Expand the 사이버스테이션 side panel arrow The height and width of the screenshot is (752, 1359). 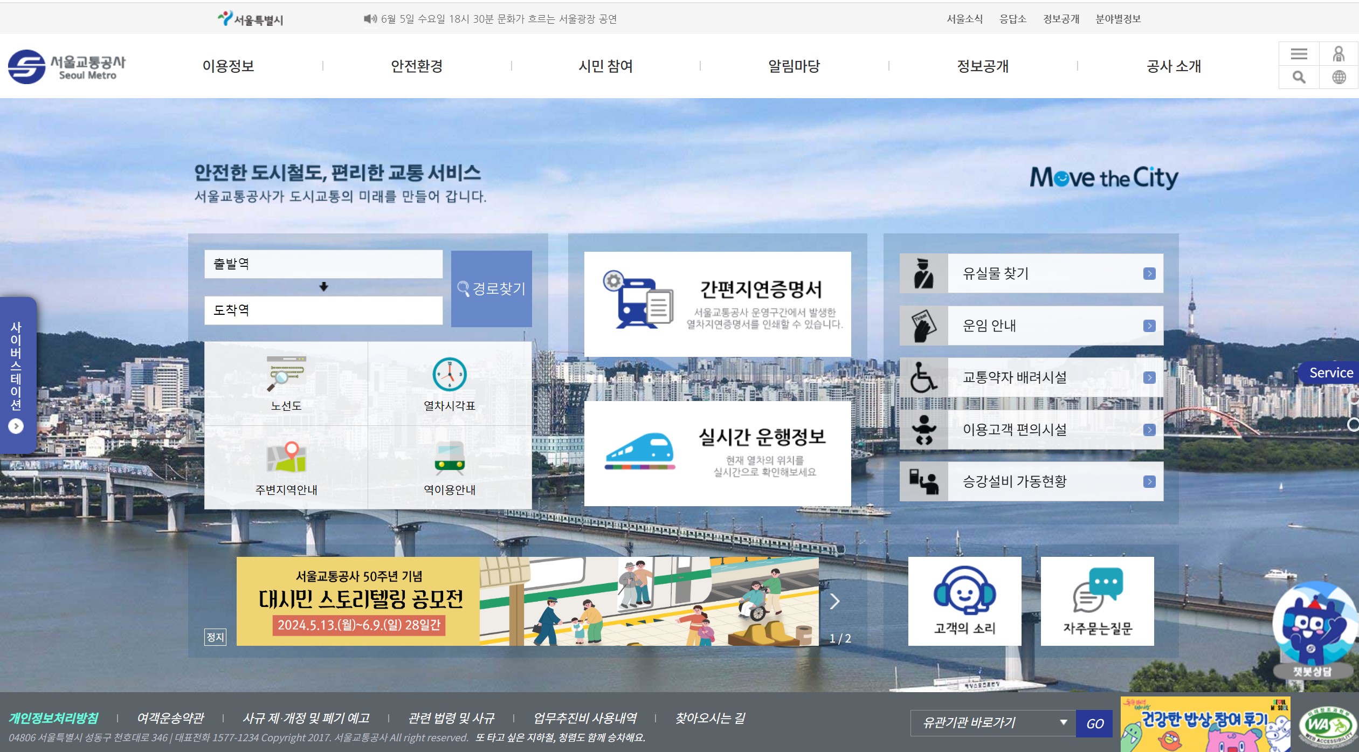(16, 426)
